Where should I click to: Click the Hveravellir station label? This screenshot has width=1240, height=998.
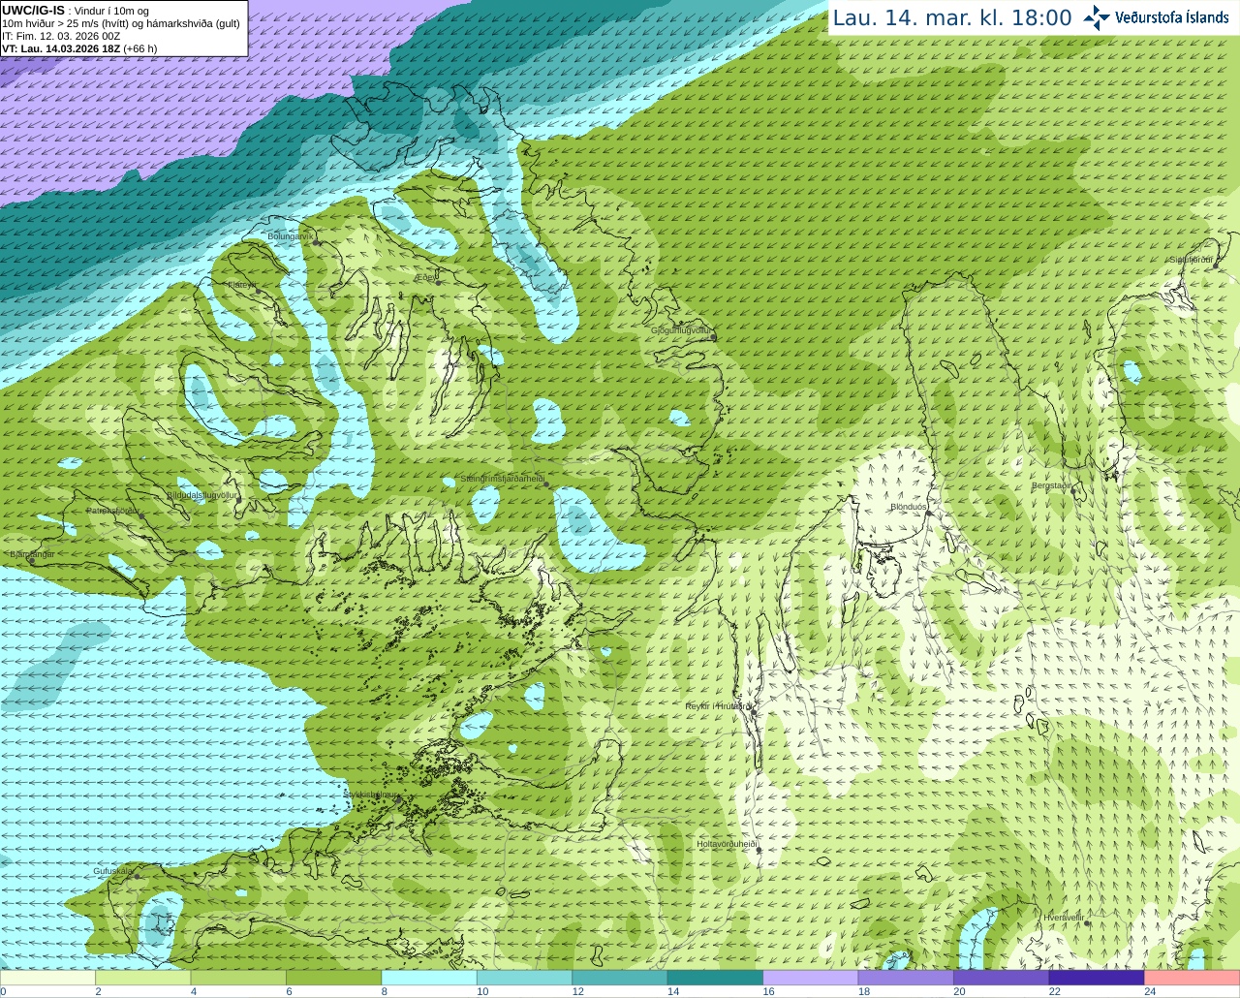1063,917
